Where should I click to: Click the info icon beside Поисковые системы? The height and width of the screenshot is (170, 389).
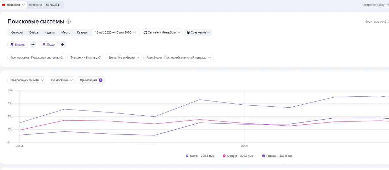69,22
